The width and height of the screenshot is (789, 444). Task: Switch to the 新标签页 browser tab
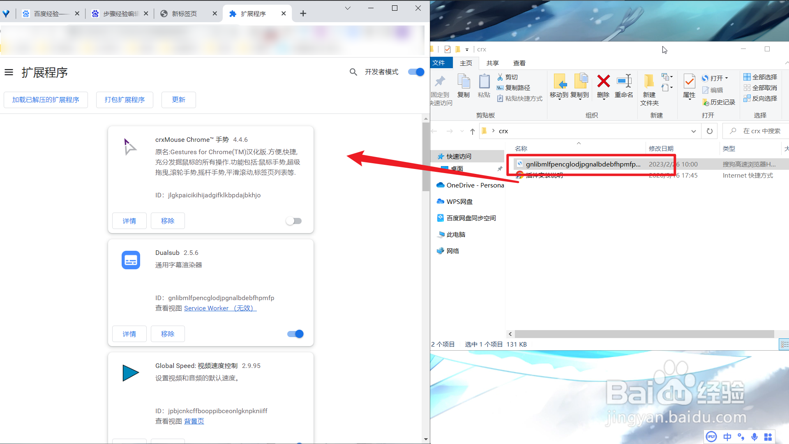pos(188,14)
